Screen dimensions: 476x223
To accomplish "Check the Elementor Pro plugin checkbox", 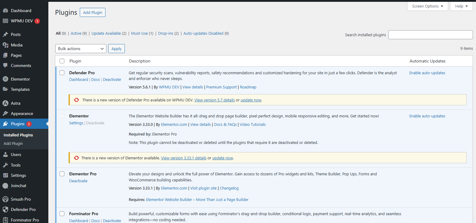I will [62, 174].
